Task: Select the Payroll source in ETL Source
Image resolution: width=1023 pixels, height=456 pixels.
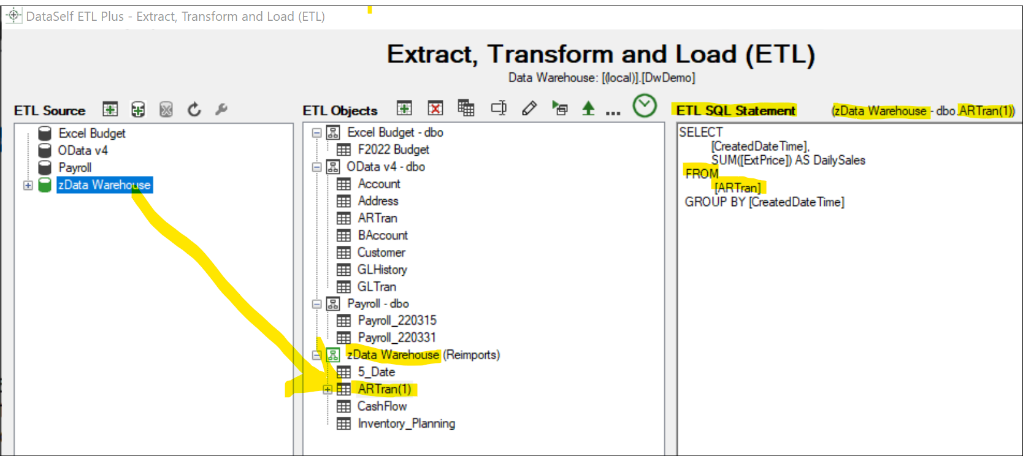Action: click(75, 167)
